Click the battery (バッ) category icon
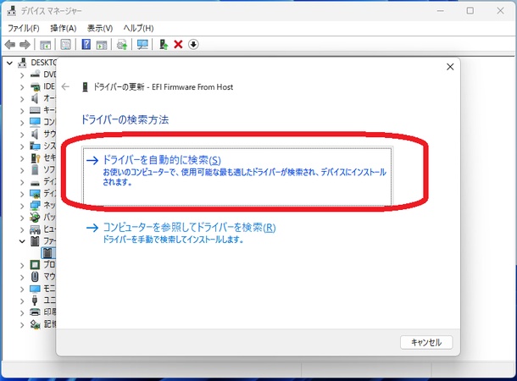517x381 pixels. click(x=35, y=218)
